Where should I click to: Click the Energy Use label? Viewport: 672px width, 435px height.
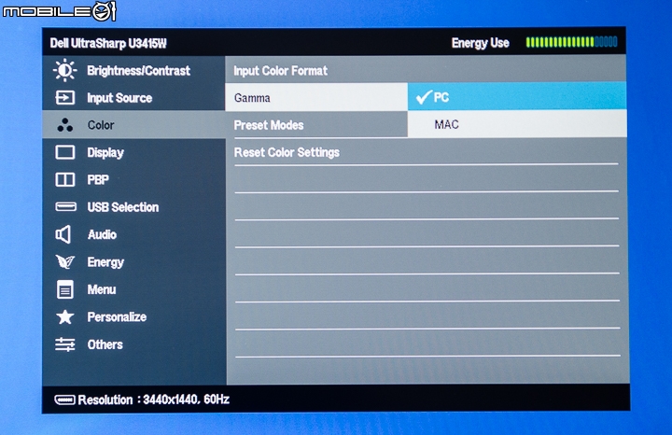(481, 43)
